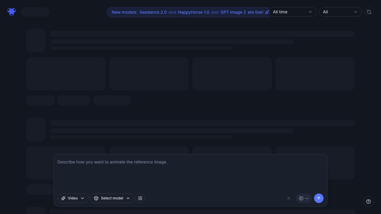Viewport: 381px width, 214px height.
Task: Open the Seedance 2.0 link
Action: (153, 12)
